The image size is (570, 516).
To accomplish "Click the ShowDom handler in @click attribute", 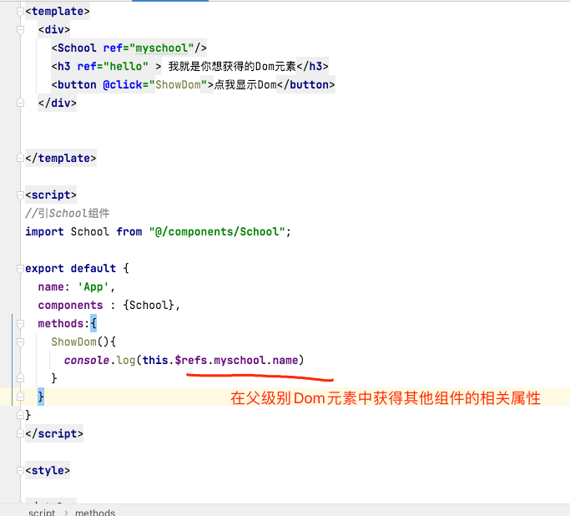I will 178,84.
